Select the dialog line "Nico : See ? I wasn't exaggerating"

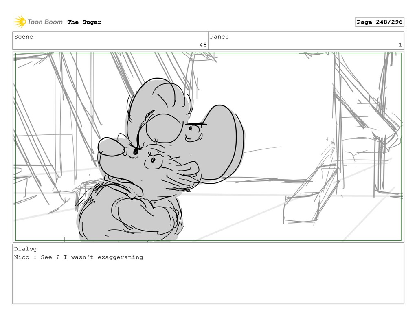(x=79, y=257)
